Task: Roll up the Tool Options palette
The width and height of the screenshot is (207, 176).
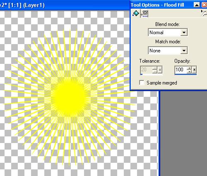Action: tap(197, 5)
